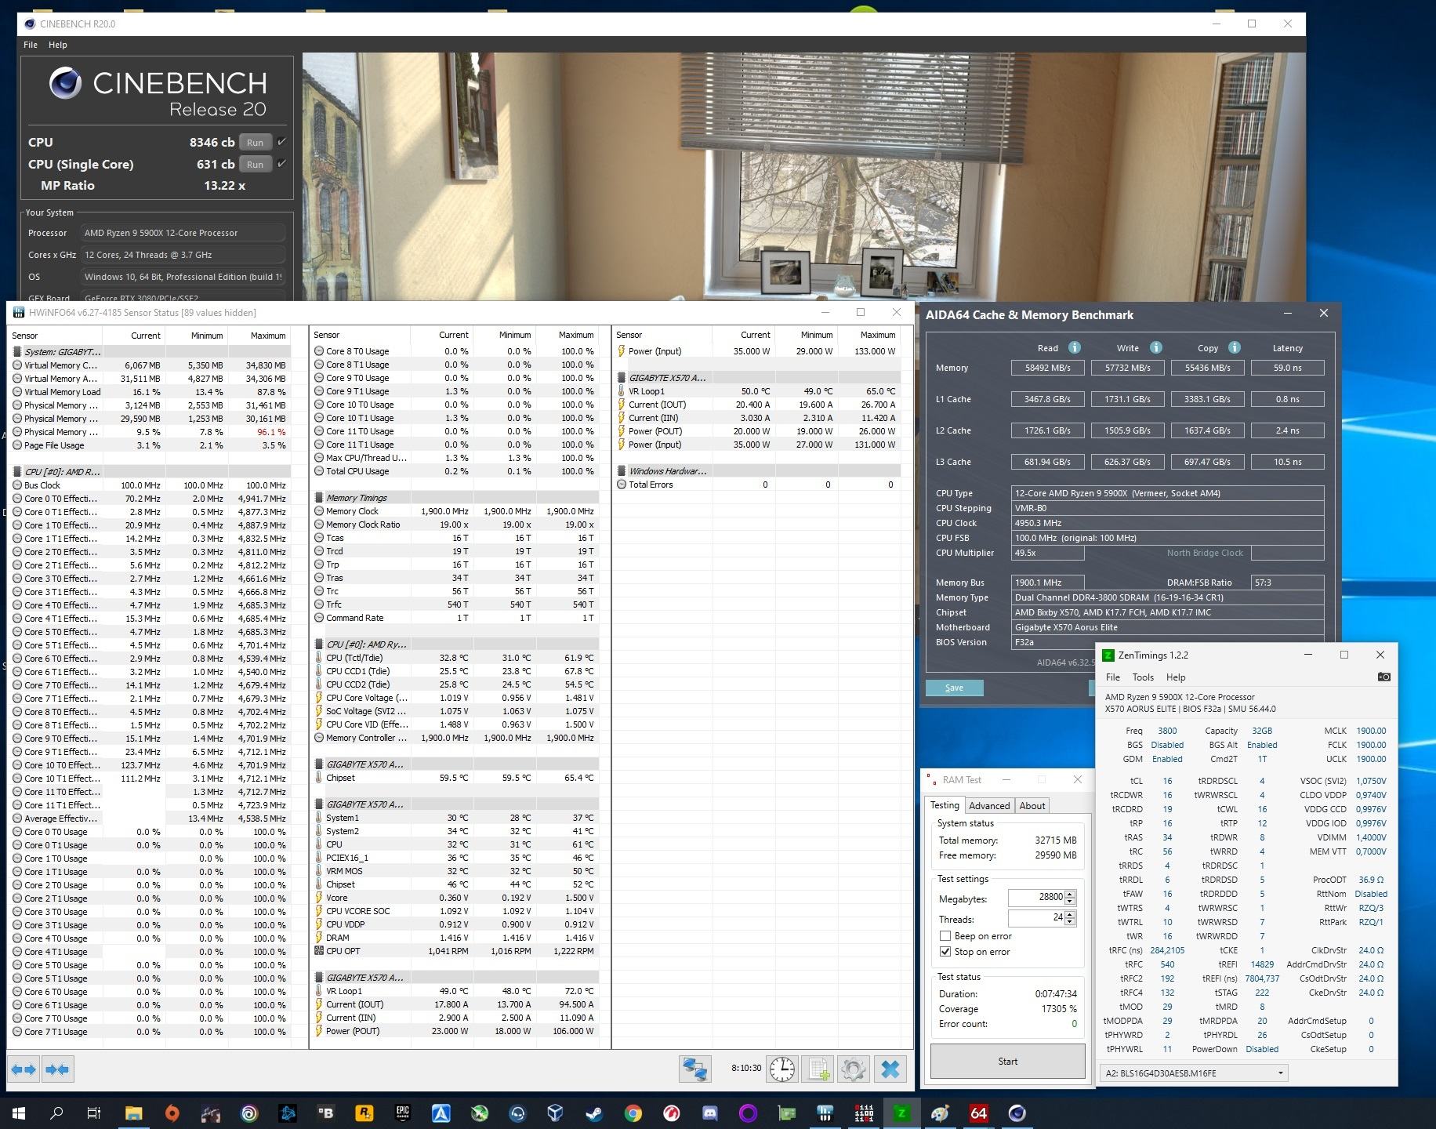
Task: Select HWiNFO 'Virtual Memory Load' row
Action: pyautogui.click(x=149, y=392)
